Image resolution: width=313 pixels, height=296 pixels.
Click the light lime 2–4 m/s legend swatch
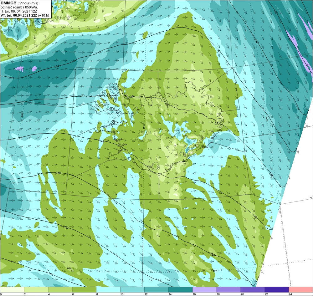pos(36,290)
